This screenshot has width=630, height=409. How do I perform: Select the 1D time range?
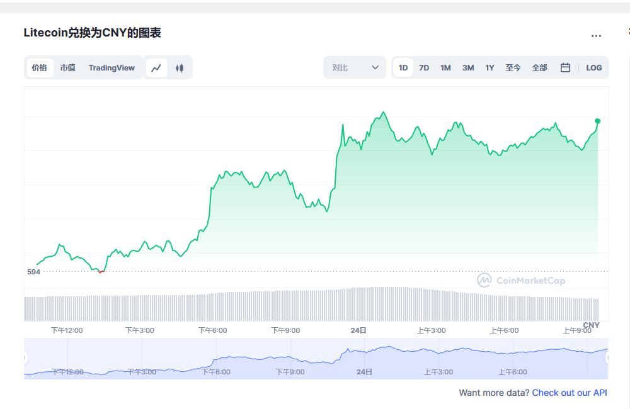pyautogui.click(x=403, y=68)
